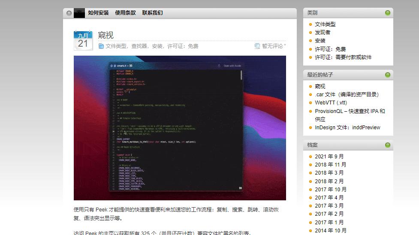Open the 2018 年 11 月 archive

click(331, 165)
